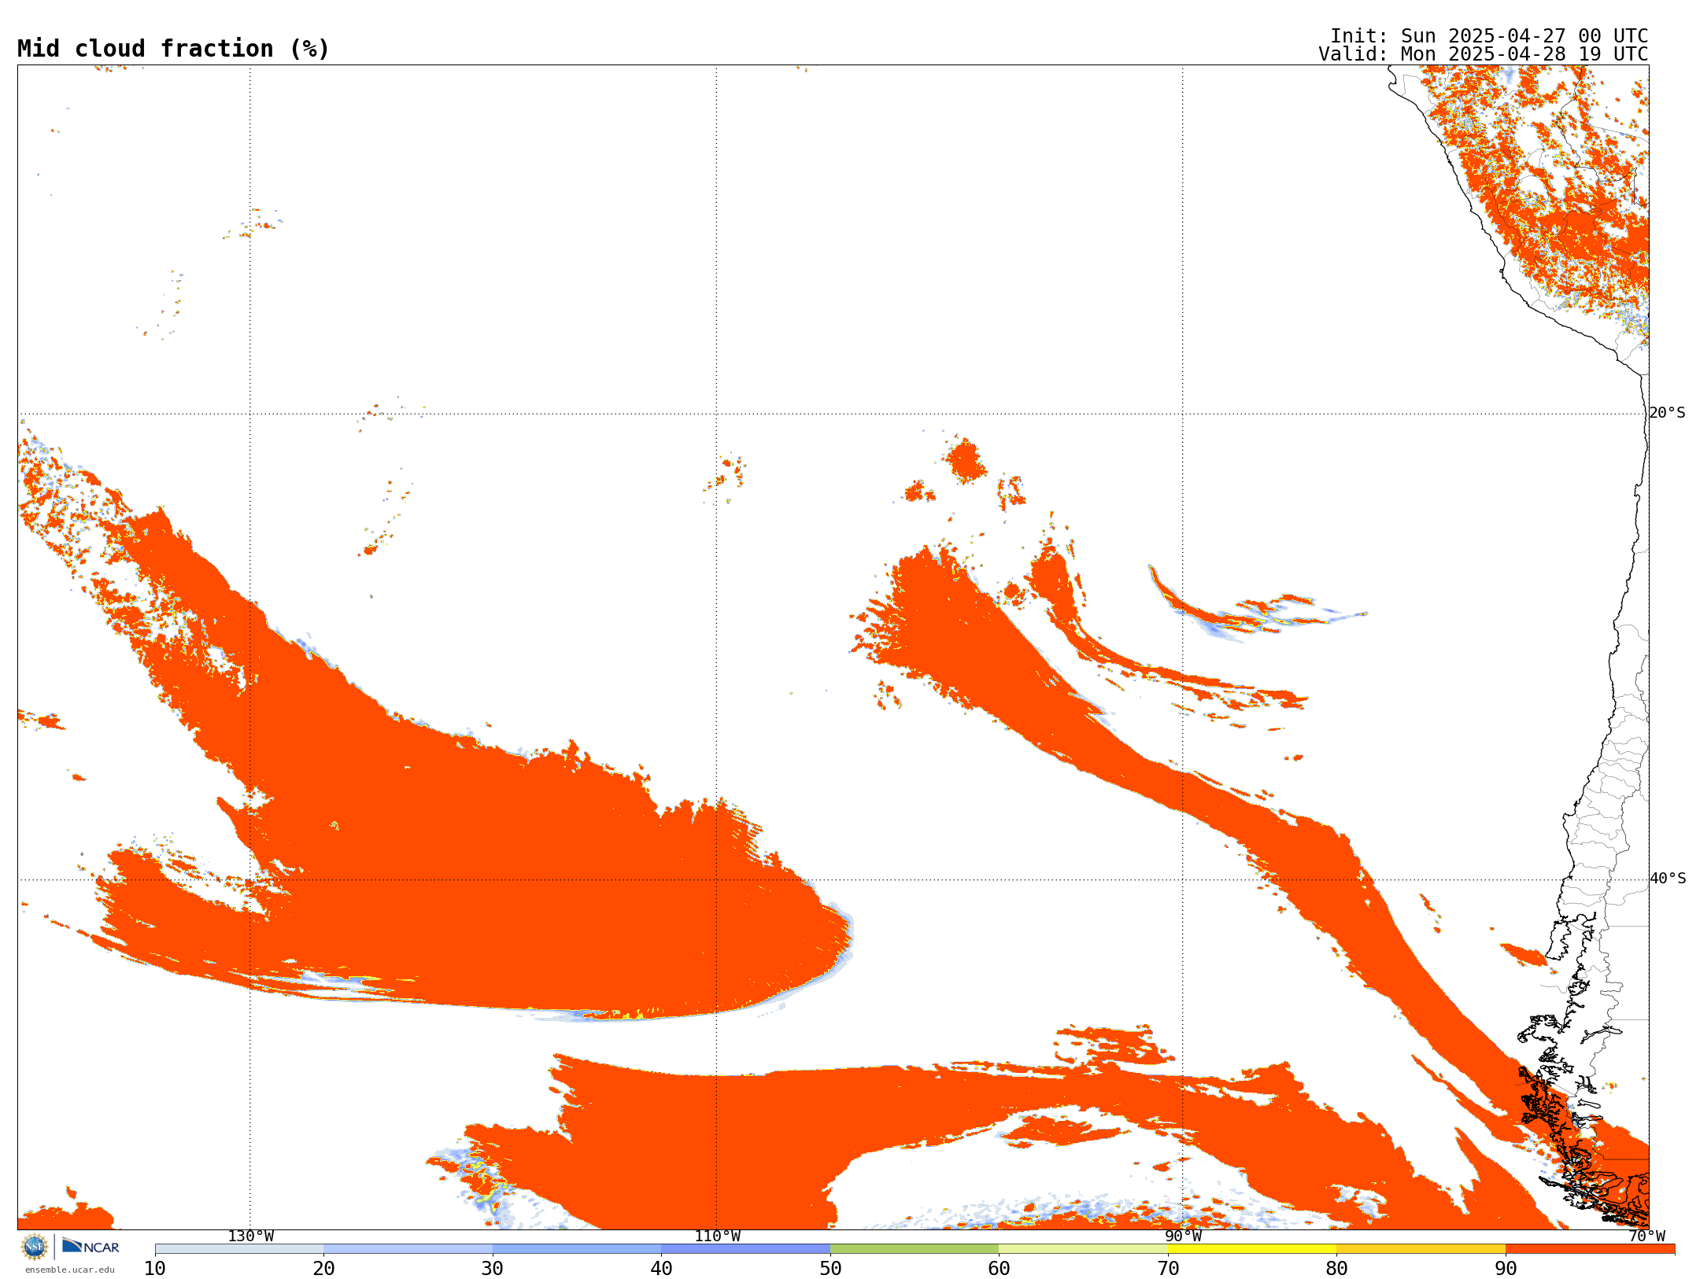1700x1279 pixels.
Task: Select the 'Init: Sun 2025-04-27 00 UTC' text
Action: pos(1489,36)
